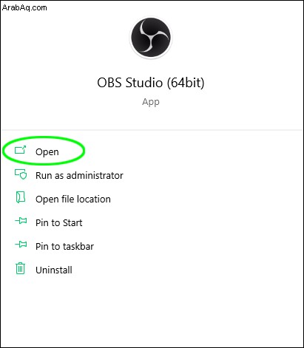Click the ArabAq.com watermark text
Screen dimensions: 304x348
tap(24, 7)
